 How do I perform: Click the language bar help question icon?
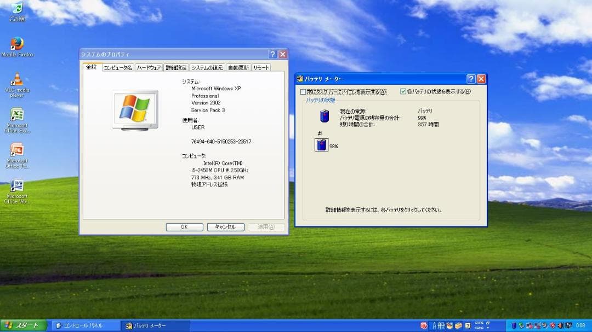point(468,325)
